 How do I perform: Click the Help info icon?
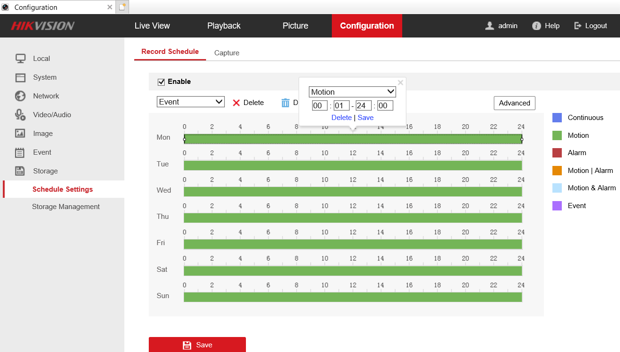(x=536, y=26)
